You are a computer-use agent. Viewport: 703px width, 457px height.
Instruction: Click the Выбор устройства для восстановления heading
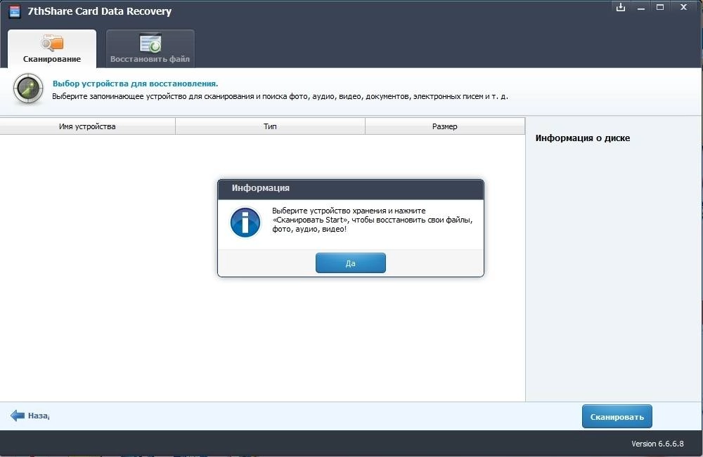point(136,84)
